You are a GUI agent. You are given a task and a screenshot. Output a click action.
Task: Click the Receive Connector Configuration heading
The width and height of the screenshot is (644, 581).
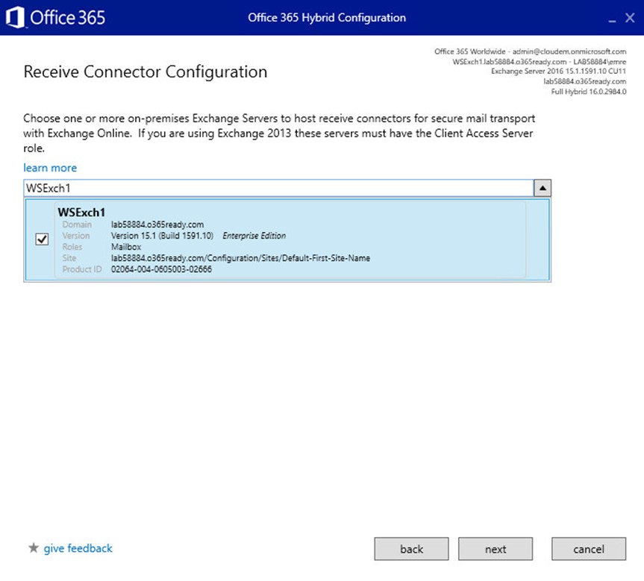[146, 72]
